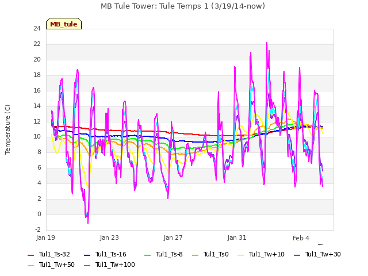Click the blue Tul1_Ts-16 legend swatch
This screenshot has width=368, height=276.
(87, 255)
